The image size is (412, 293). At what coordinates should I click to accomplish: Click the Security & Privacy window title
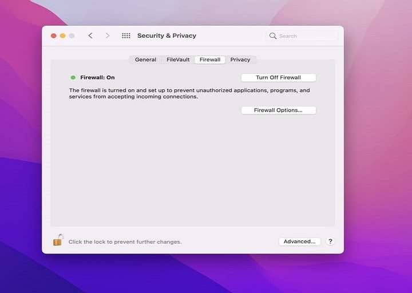point(167,35)
